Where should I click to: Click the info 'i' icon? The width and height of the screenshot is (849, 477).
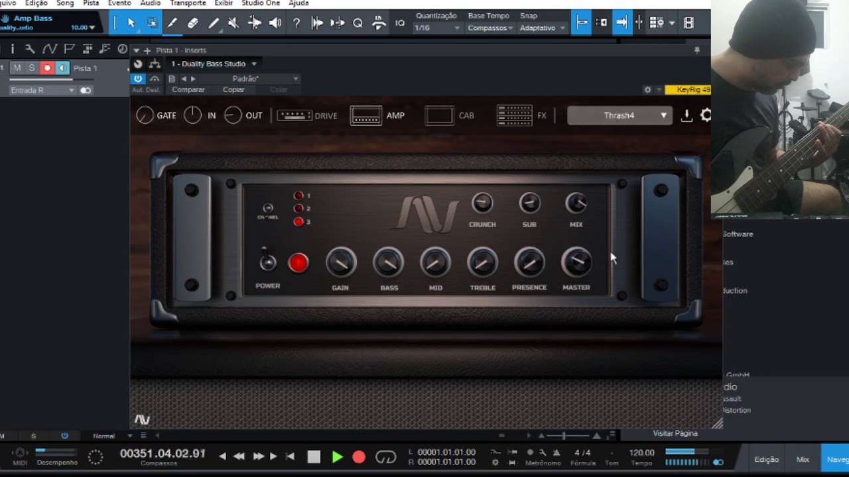pyautogui.click(x=12, y=49)
